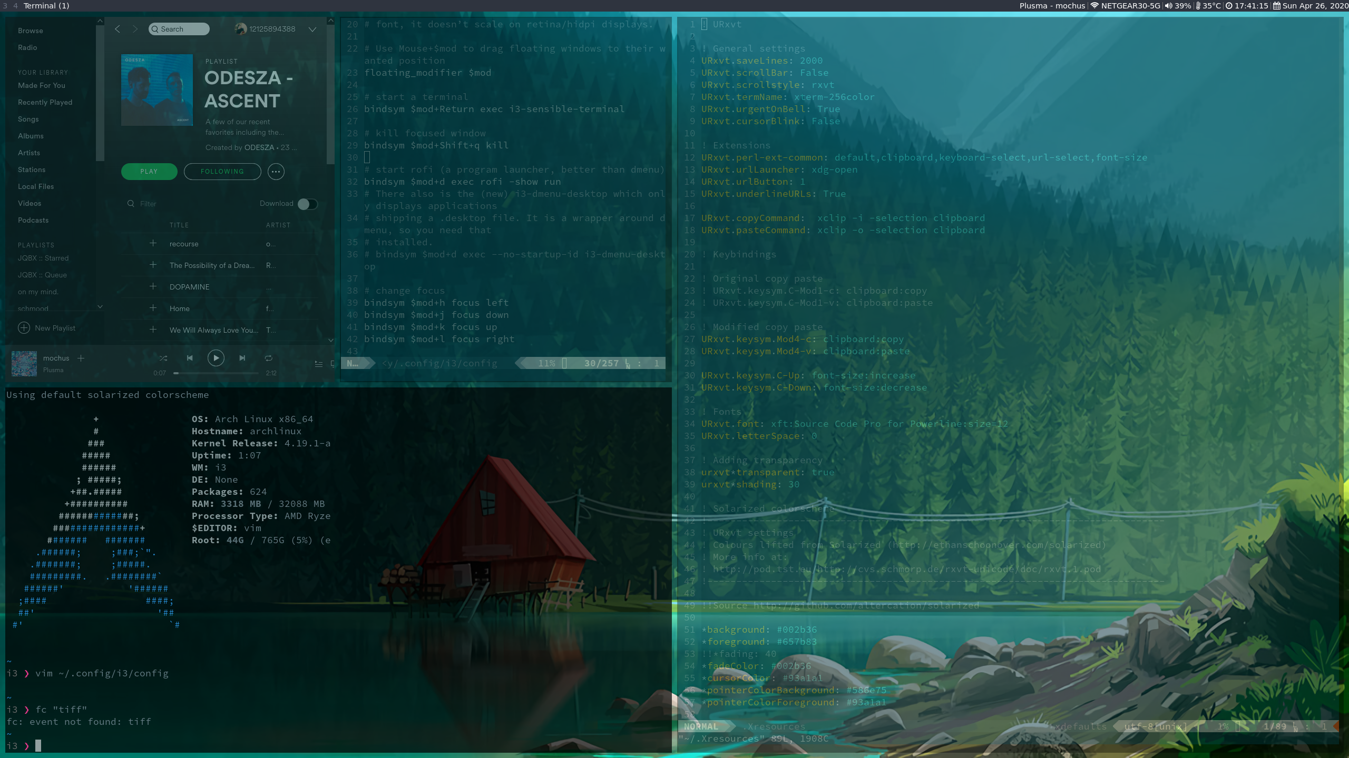
Task: Open Stations in sidebar
Action: coord(32,169)
